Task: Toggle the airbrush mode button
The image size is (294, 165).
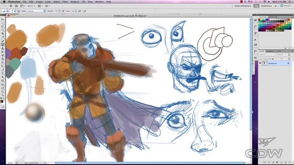Action: coord(79,11)
